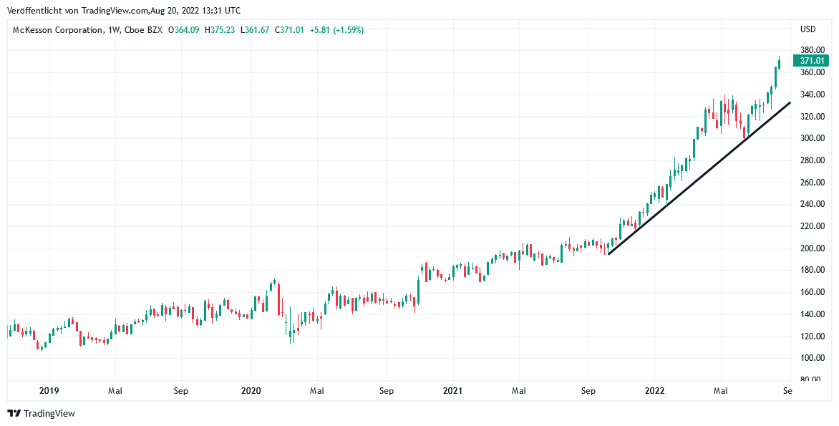The width and height of the screenshot is (839, 426).
Task: Click the 2021 time axis label
Action: [x=452, y=391]
